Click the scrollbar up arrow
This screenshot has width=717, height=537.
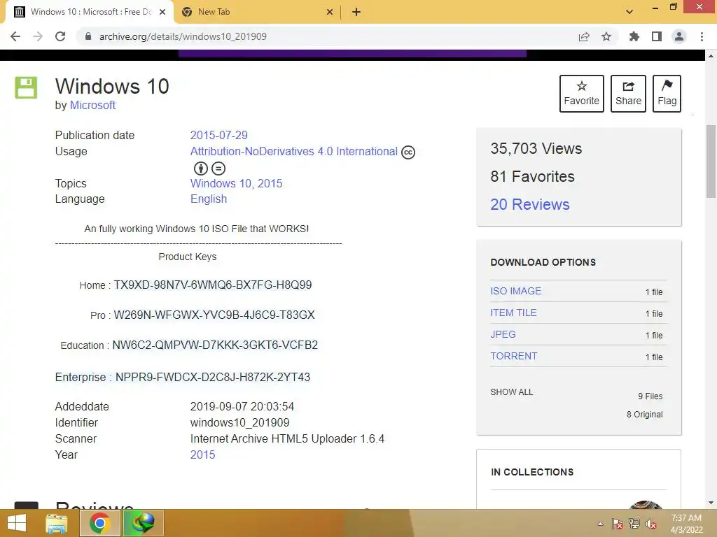click(x=711, y=56)
